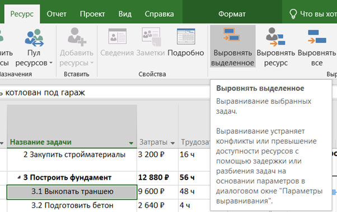337x212 pixels.
Task: Click work cell 56 ч
Action: [x=194, y=178]
